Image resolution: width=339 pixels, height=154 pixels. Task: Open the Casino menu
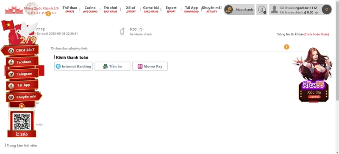[x=90, y=9]
